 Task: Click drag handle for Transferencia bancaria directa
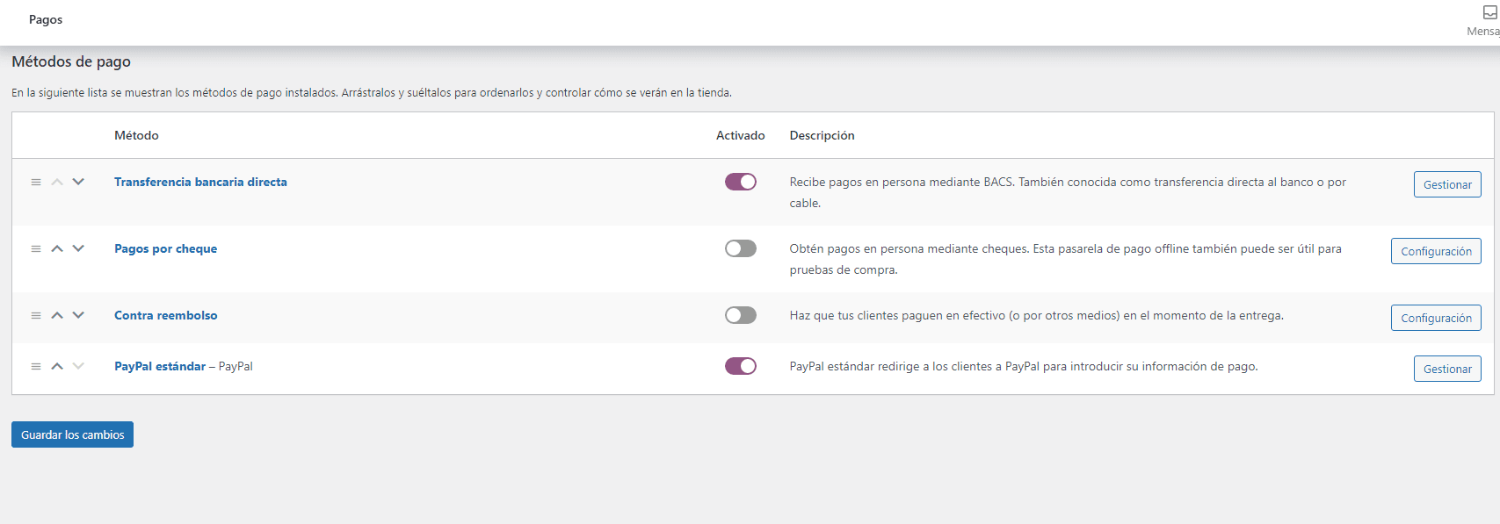point(36,183)
